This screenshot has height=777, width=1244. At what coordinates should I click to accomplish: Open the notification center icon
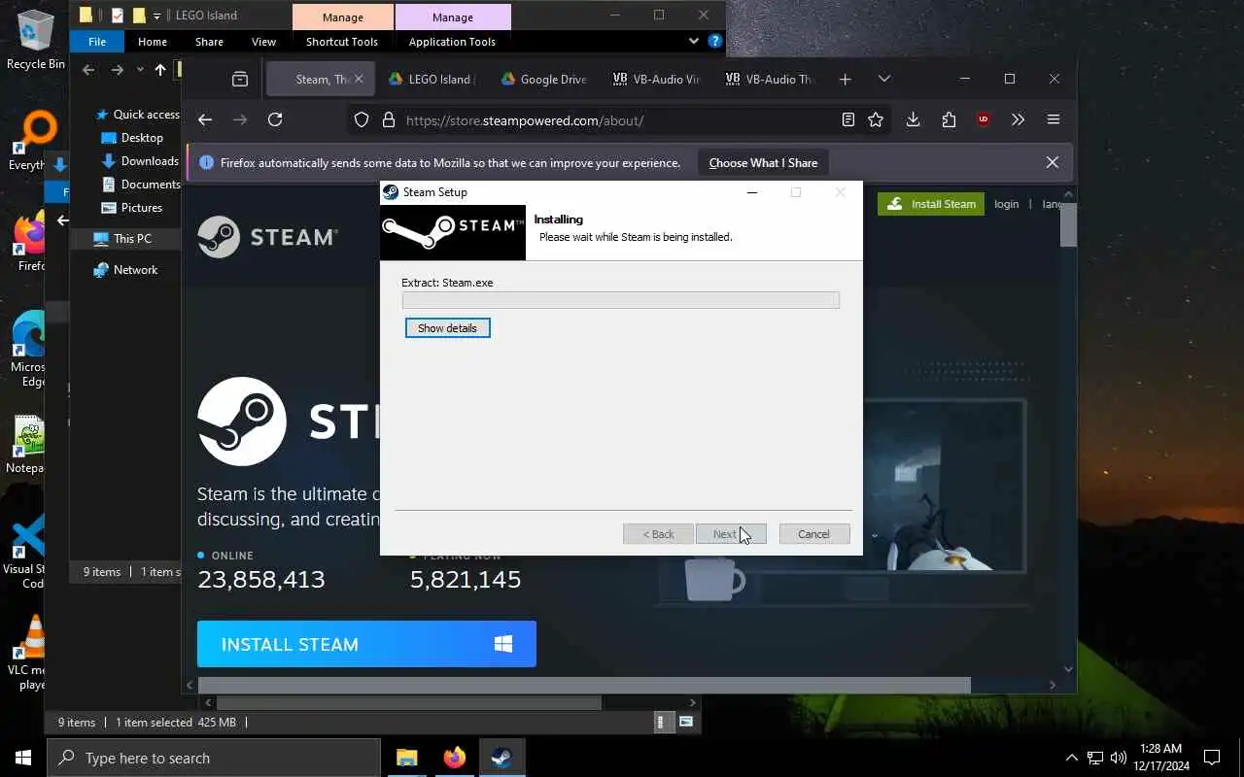[x=1212, y=758]
